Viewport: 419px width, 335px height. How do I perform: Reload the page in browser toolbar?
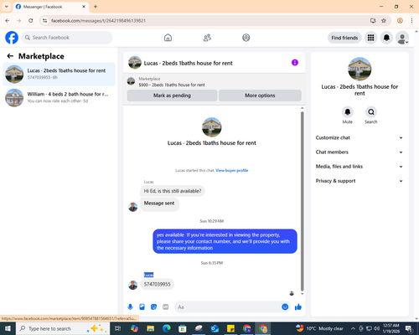point(31,21)
